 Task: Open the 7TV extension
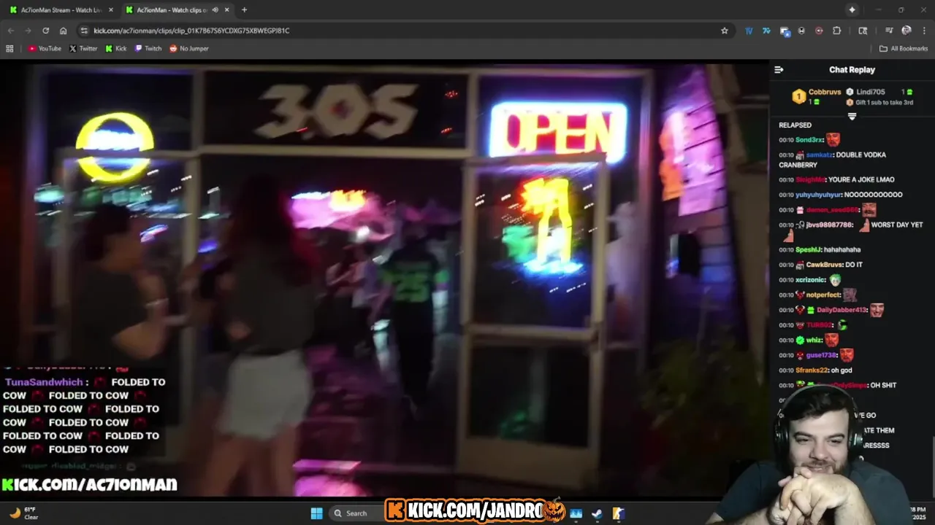pyautogui.click(x=766, y=31)
